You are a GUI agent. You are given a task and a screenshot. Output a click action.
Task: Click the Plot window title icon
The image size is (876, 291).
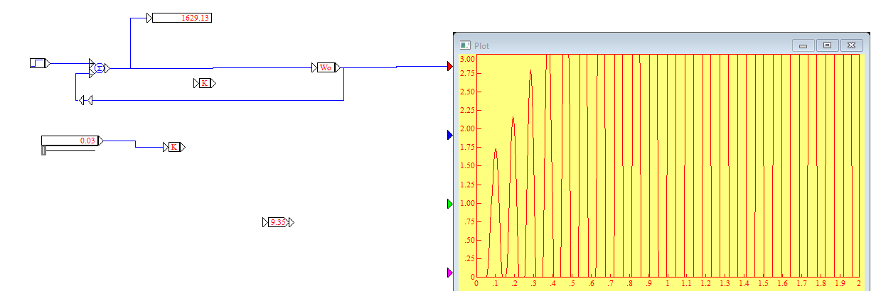point(466,45)
